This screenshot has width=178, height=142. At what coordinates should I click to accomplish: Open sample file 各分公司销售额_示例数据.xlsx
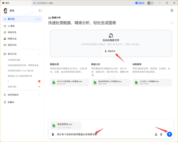70,83
